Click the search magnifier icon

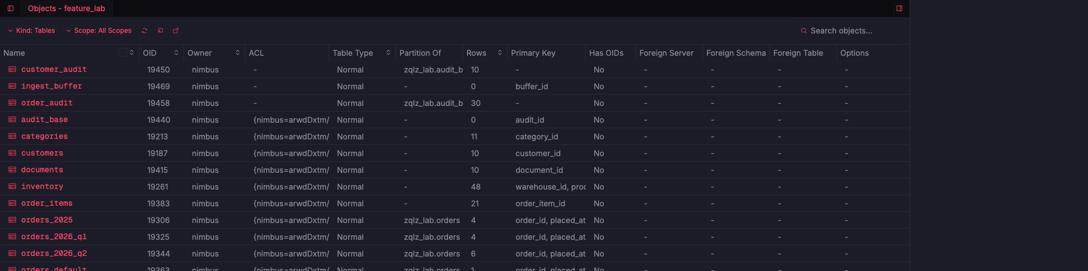point(804,31)
